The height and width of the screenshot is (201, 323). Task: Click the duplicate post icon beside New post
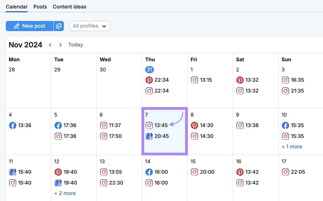pos(59,26)
